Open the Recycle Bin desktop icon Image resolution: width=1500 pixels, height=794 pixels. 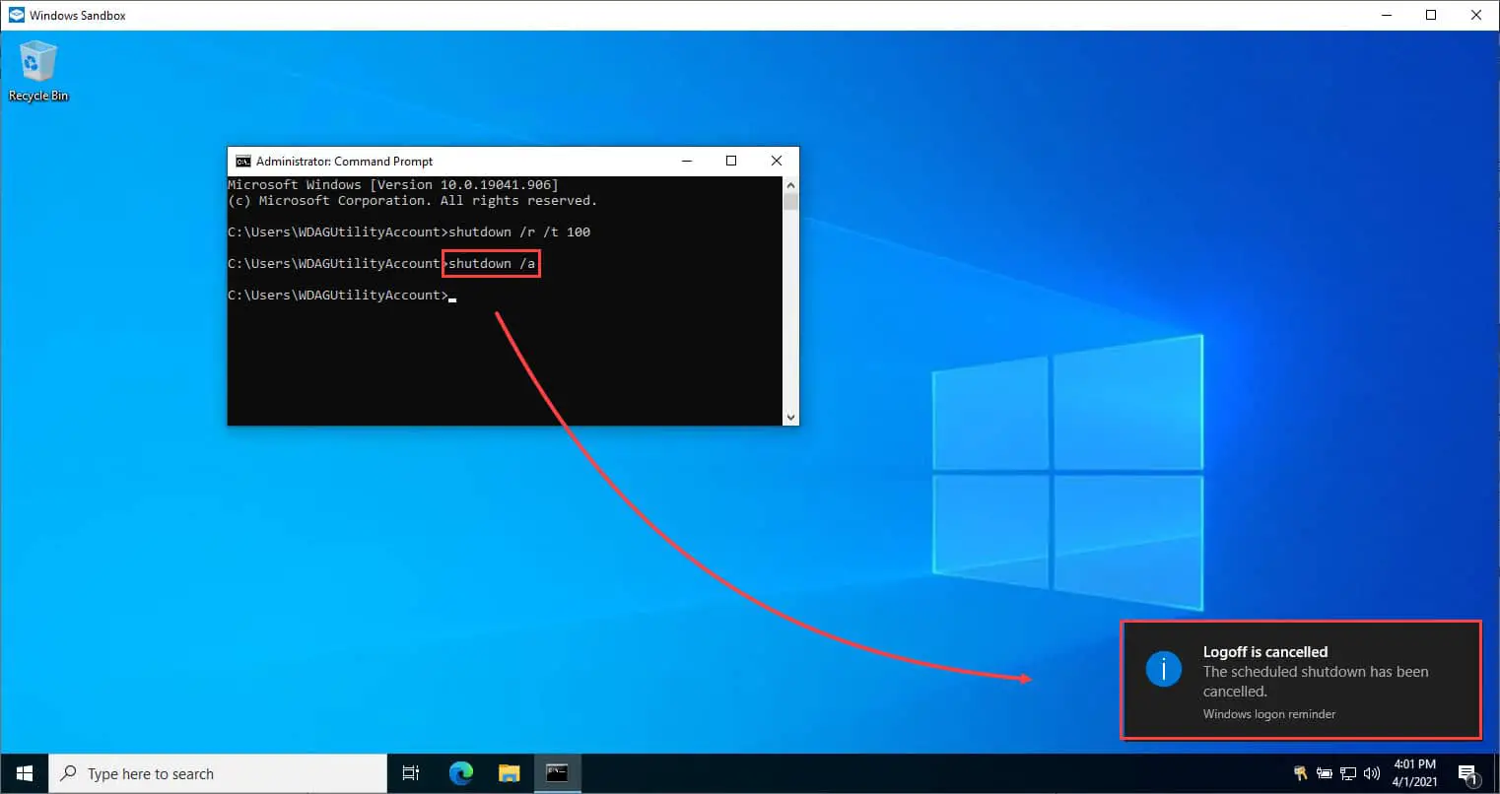tap(37, 71)
